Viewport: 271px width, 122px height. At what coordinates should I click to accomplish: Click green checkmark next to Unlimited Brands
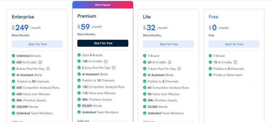pyautogui.click(x=13, y=56)
